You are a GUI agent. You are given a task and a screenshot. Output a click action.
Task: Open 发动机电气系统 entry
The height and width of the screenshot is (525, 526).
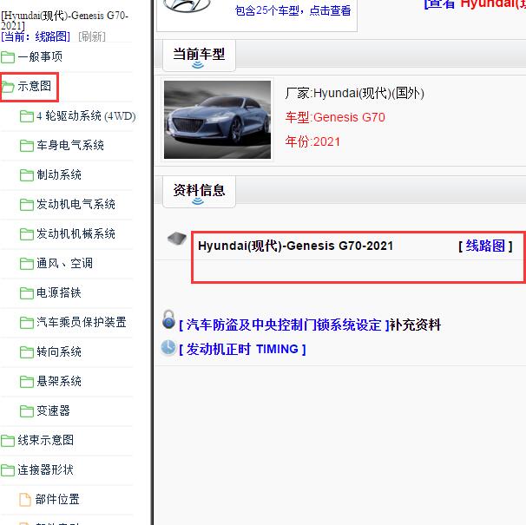coord(76,204)
